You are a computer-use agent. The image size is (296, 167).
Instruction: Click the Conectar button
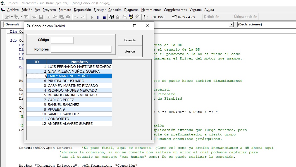point(130,40)
